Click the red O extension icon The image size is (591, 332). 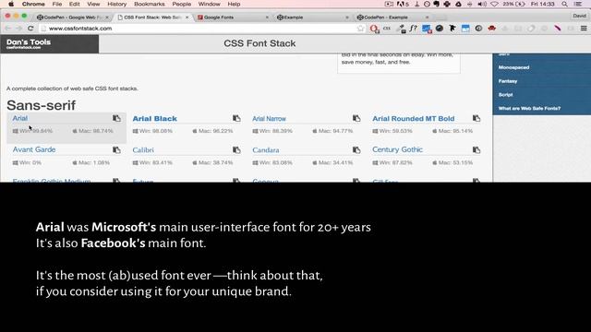pyautogui.click(x=374, y=29)
